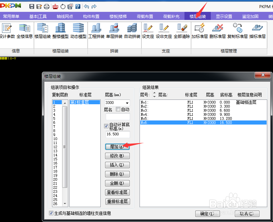Select the No1 基础相连层 result row

(203, 102)
